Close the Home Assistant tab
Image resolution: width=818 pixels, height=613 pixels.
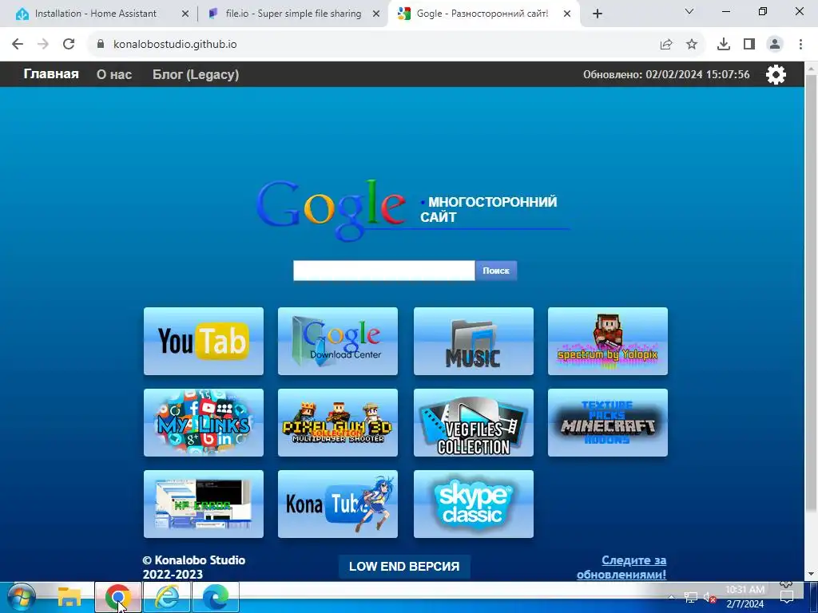[185, 14]
